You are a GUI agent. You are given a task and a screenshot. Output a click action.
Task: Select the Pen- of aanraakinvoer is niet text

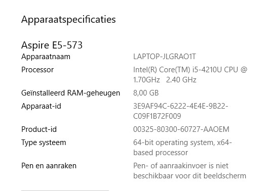click(x=181, y=166)
